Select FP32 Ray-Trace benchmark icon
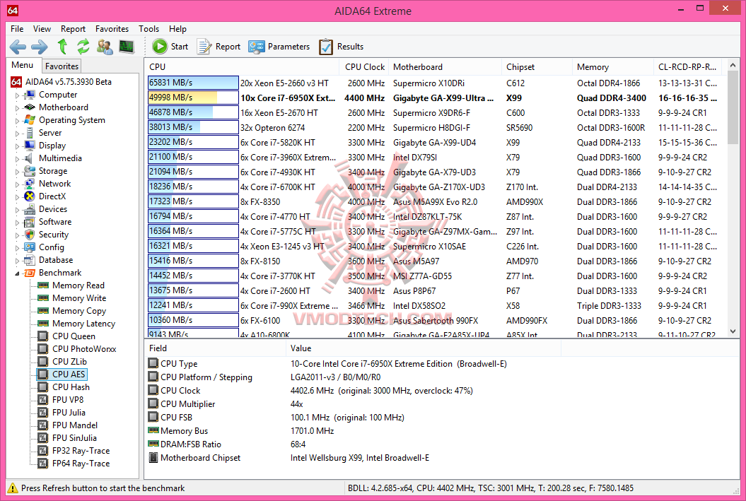The width and height of the screenshot is (746, 501). coord(43,451)
